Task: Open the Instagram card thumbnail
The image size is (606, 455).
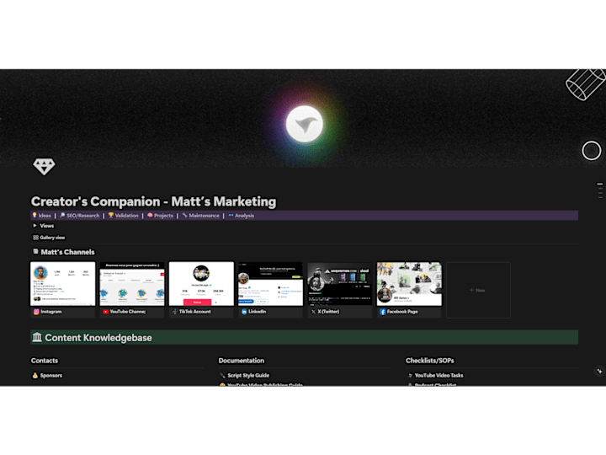Action: [63, 284]
